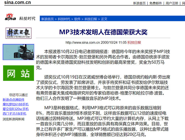The width and height of the screenshot is (185, 140).
Task: Open the 爱立信R320sc手机 link
Action: [x=16, y=109]
